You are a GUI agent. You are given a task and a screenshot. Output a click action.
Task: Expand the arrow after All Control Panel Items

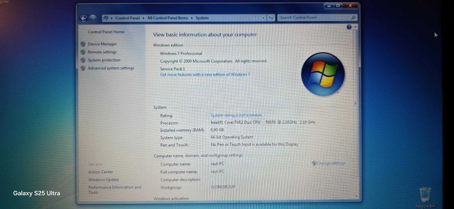192,18
